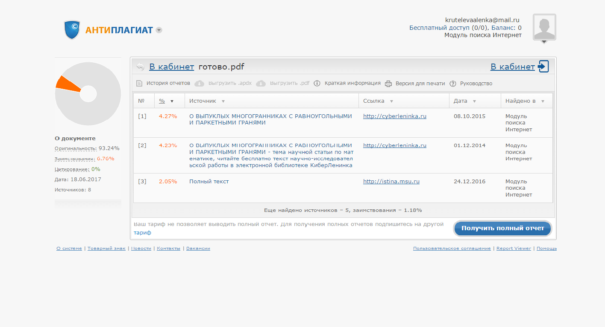Open the Report Viewer footer link

(514, 248)
